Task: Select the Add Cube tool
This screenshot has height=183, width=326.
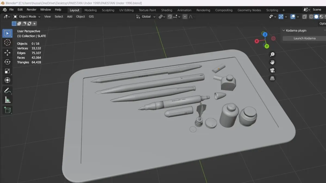Action: 7,110
